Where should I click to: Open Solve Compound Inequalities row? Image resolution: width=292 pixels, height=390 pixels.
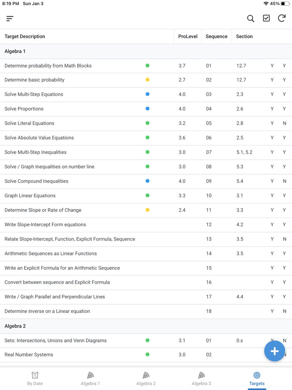click(146, 181)
